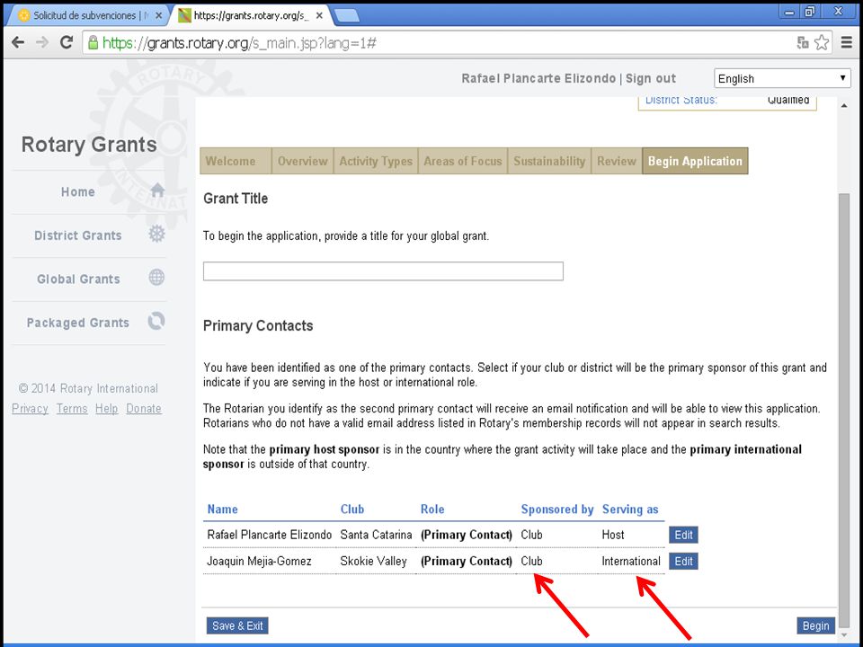This screenshot has width=863, height=647.
Task: Click the Home house icon in sidebar
Action: click(157, 191)
